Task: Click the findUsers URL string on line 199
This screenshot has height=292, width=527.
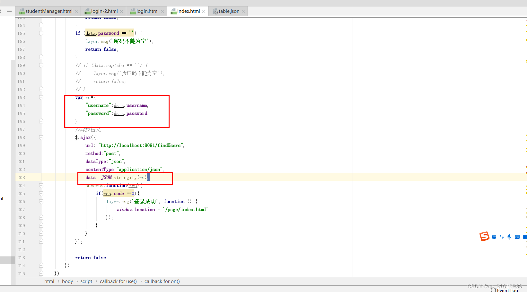Action: coord(141,146)
